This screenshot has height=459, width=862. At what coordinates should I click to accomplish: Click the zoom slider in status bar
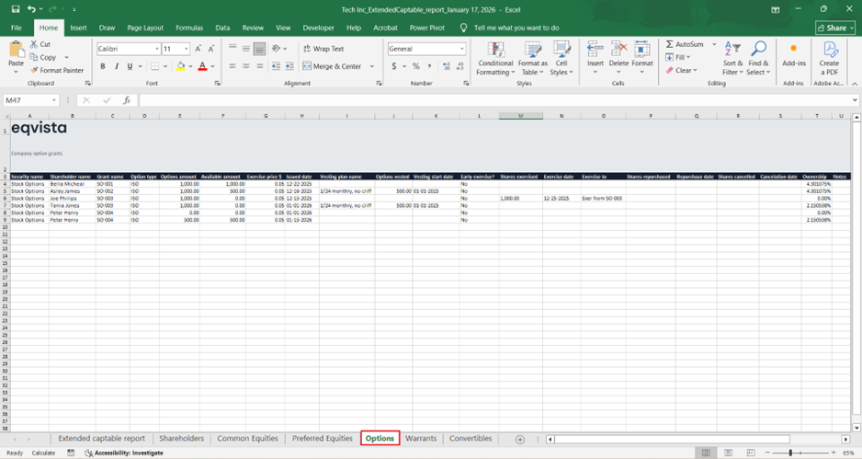tap(790, 453)
